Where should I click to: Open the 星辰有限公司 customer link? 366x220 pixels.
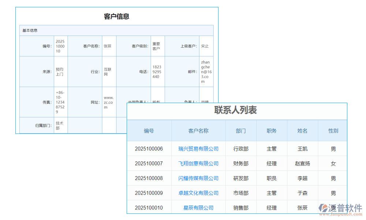[198, 207]
